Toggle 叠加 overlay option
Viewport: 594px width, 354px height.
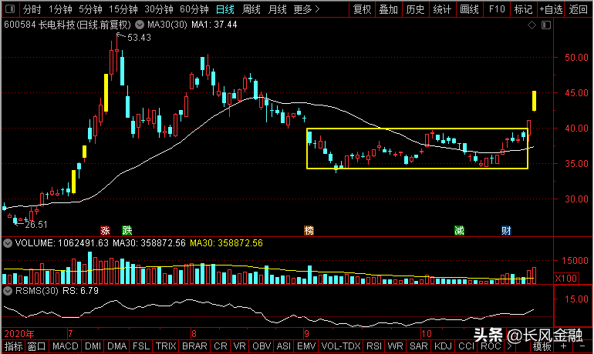tap(389, 10)
